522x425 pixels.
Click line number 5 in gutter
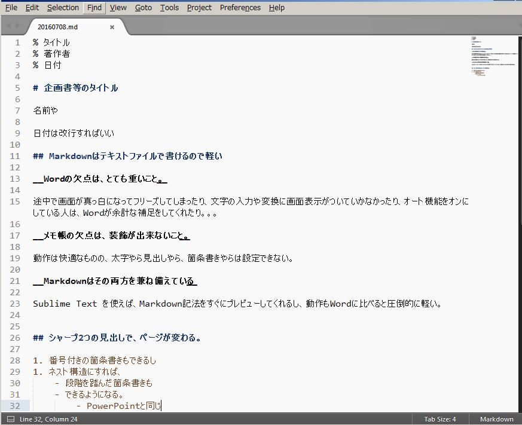[x=17, y=88]
